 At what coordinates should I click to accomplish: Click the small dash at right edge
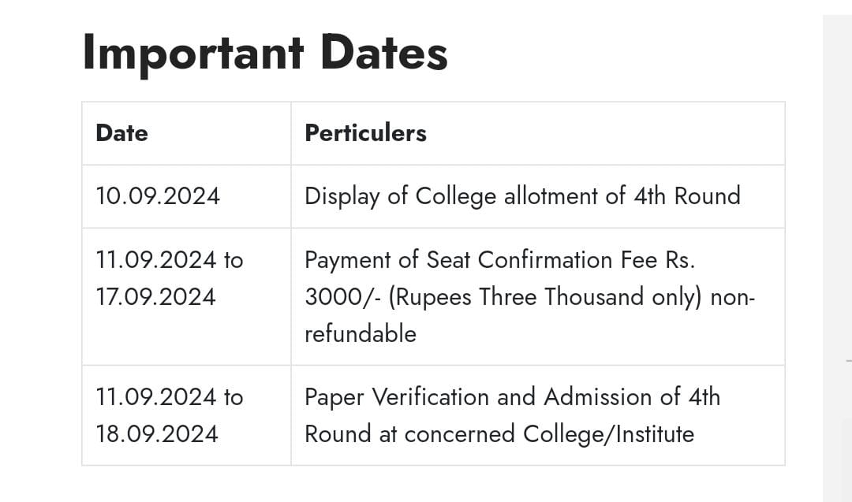(849, 360)
